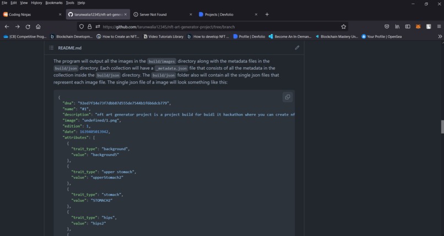Image resolution: width=444 pixels, height=236 pixels.
Task: Bookmark this page with the star
Action: pyautogui.click(x=344, y=26)
